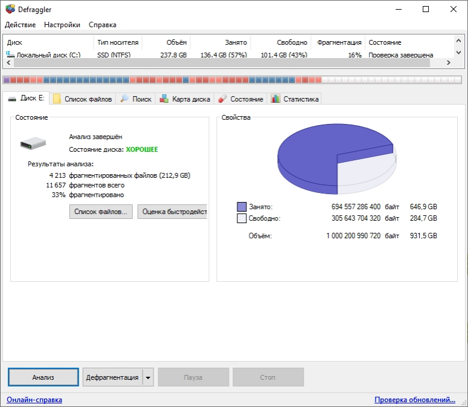Click the Состояние column header
This screenshot has height=407, width=468.
(409, 42)
